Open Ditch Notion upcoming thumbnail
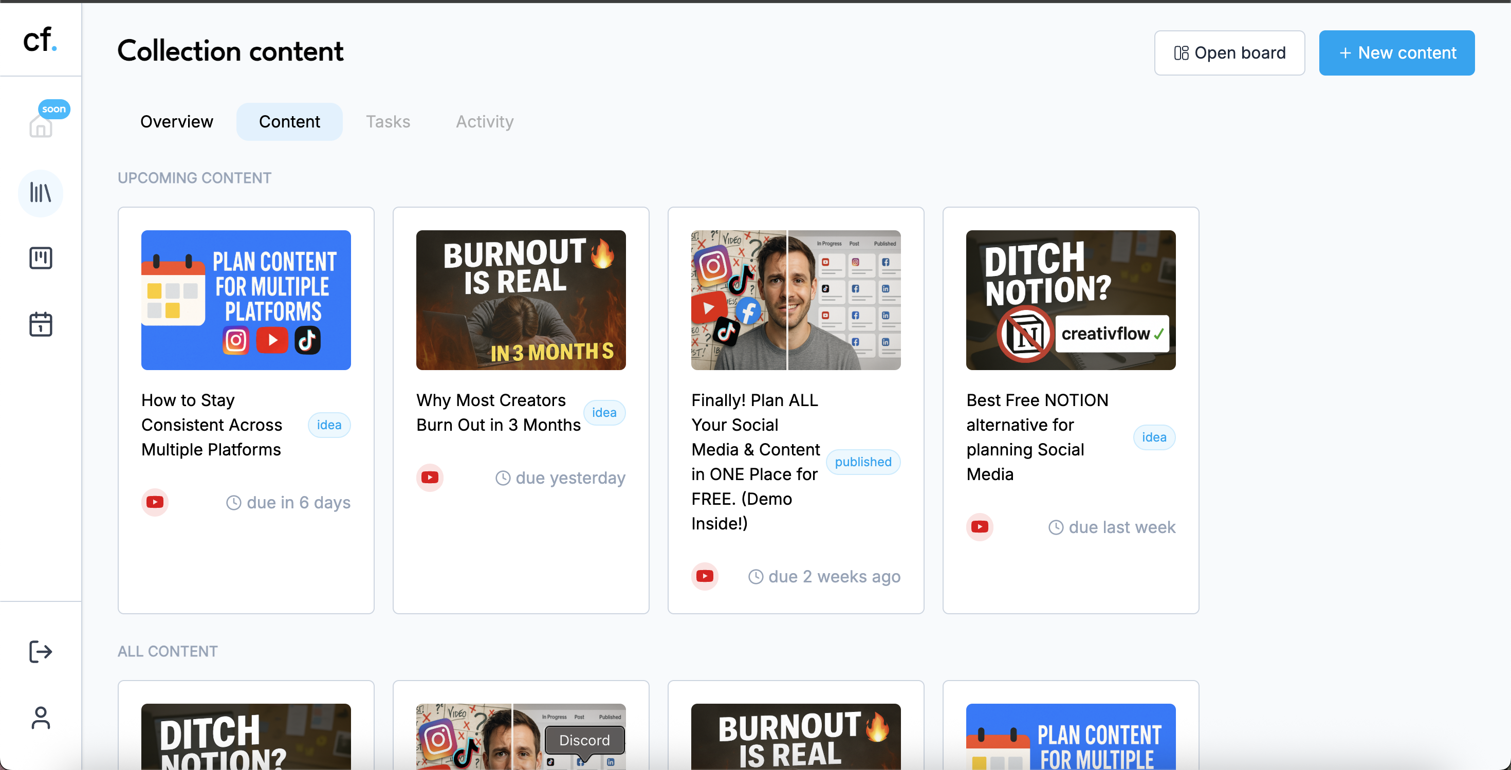The height and width of the screenshot is (770, 1511). click(1071, 300)
